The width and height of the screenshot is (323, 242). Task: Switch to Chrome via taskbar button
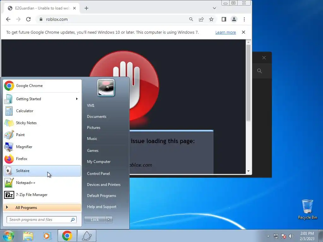(67, 236)
